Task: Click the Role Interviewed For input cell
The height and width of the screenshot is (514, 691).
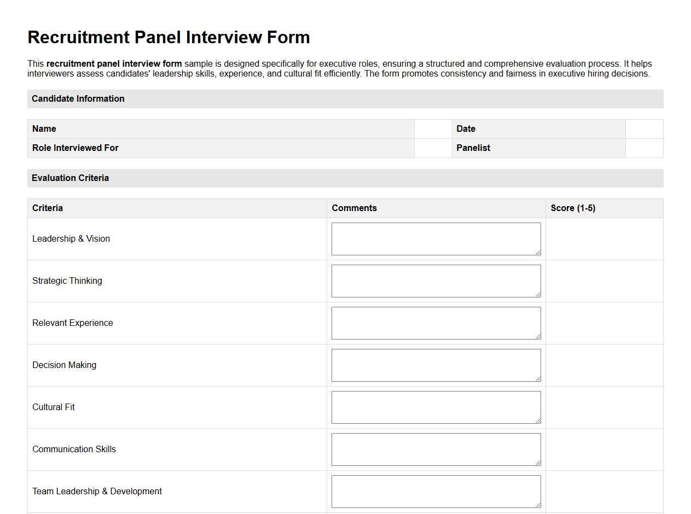Action: click(x=432, y=148)
